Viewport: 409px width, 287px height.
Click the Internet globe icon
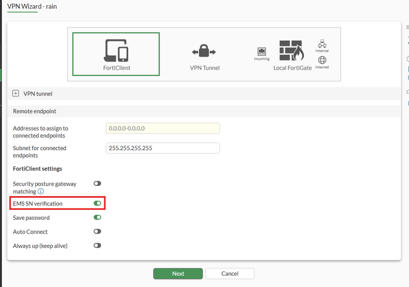click(x=322, y=60)
